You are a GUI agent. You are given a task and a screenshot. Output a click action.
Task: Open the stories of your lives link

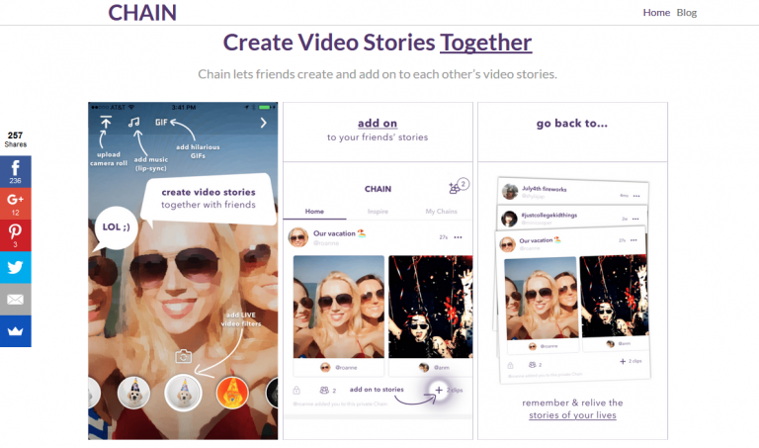click(573, 416)
